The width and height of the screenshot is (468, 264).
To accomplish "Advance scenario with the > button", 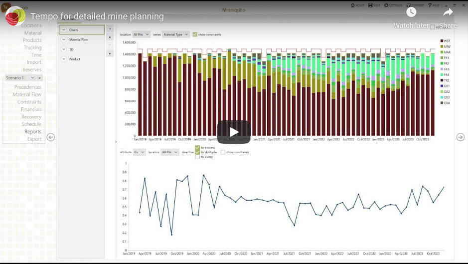I will pyautogui.click(x=39, y=78).
